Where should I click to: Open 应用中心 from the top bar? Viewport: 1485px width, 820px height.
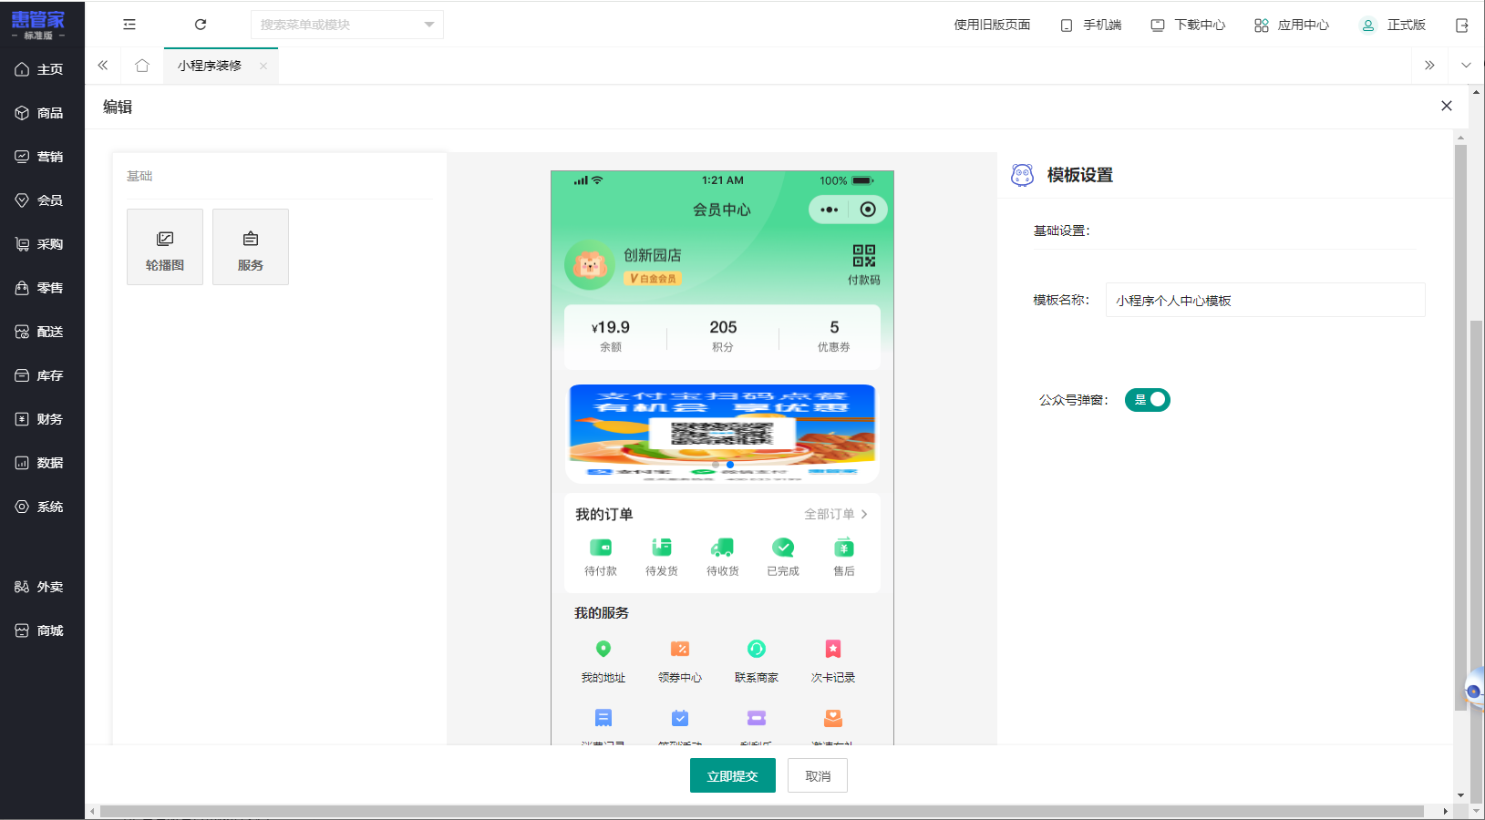[x=1292, y=26]
